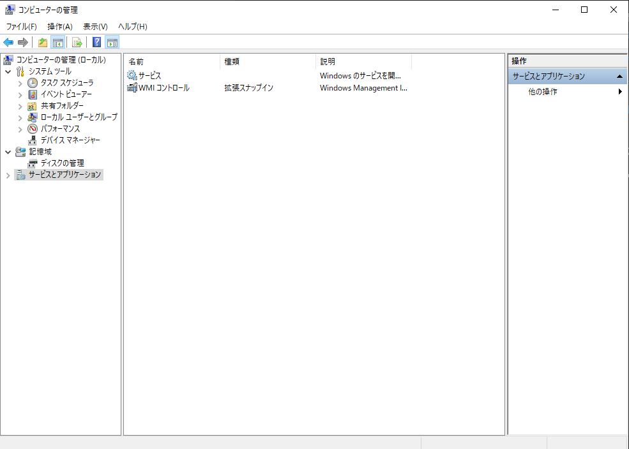Click 他の操作 in the action pane
Image resolution: width=629 pixels, height=449 pixels.
542,92
